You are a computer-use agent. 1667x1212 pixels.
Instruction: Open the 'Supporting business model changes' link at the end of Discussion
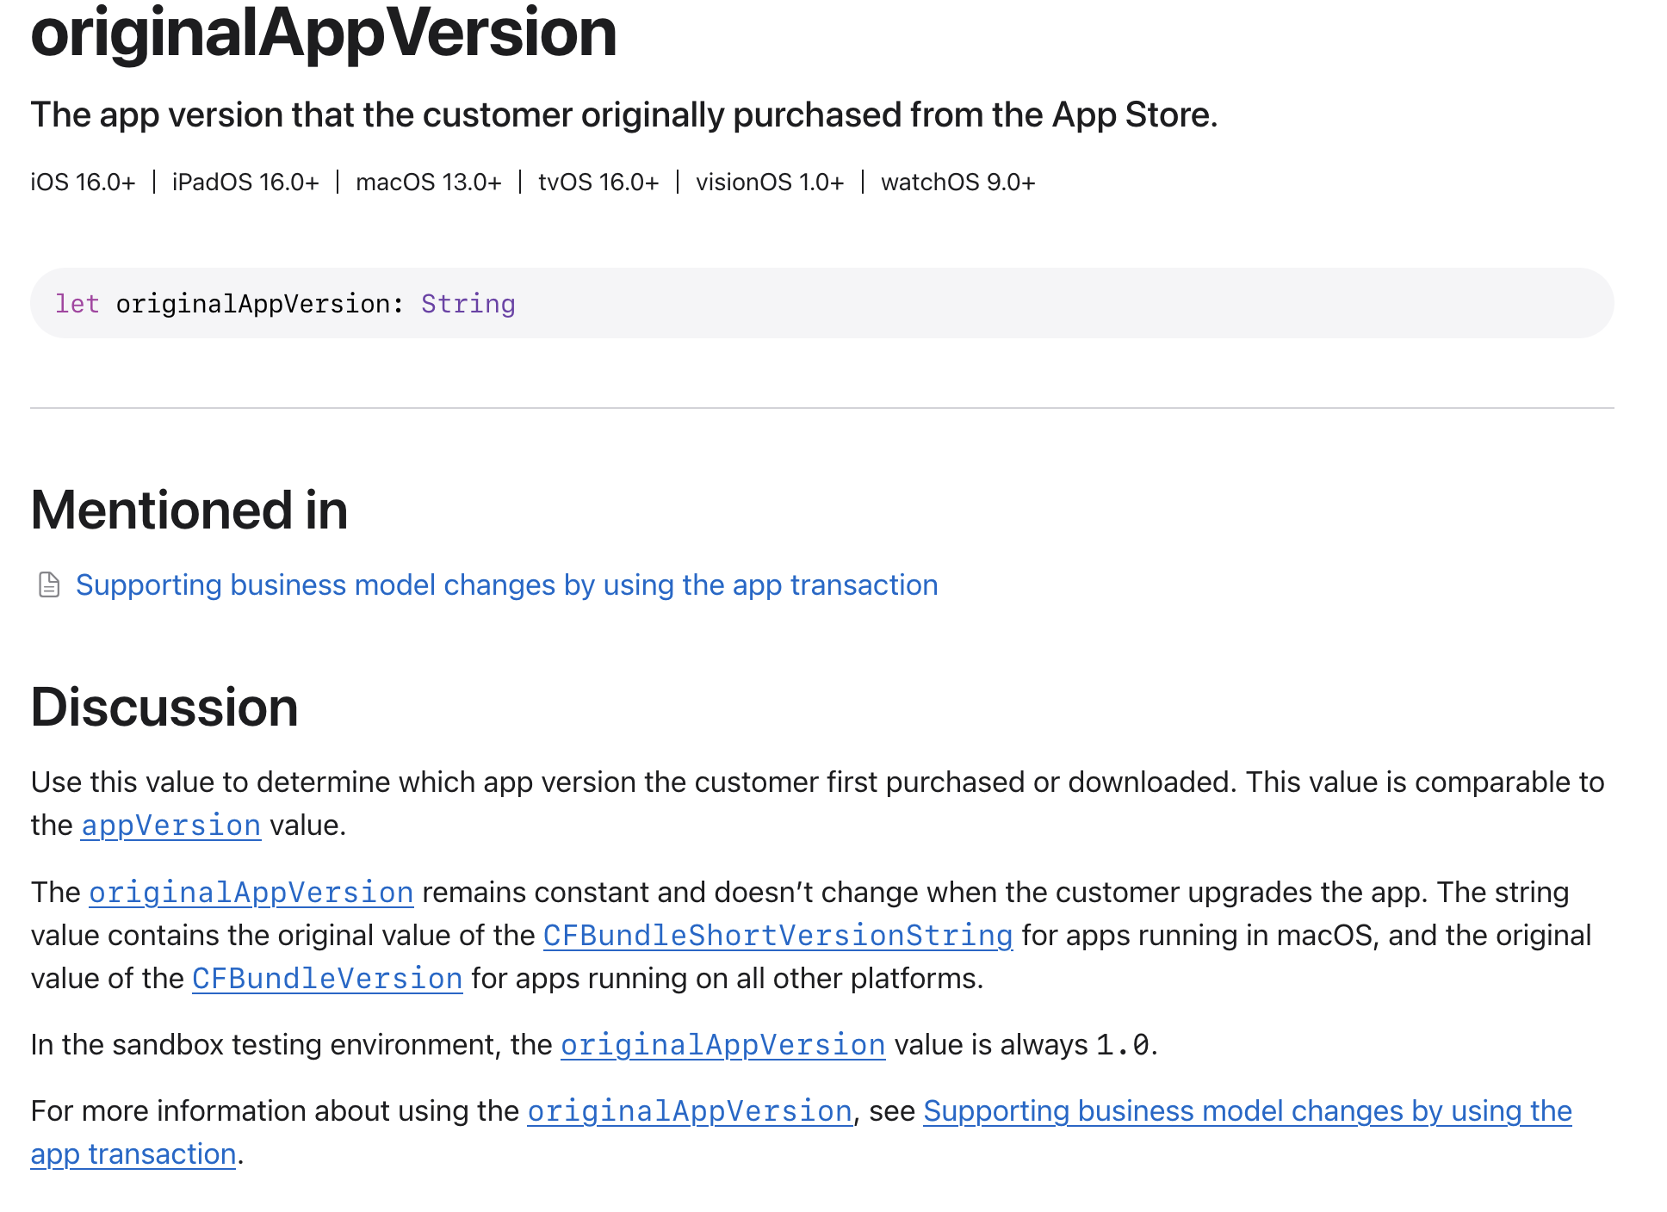(x=1248, y=1111)
